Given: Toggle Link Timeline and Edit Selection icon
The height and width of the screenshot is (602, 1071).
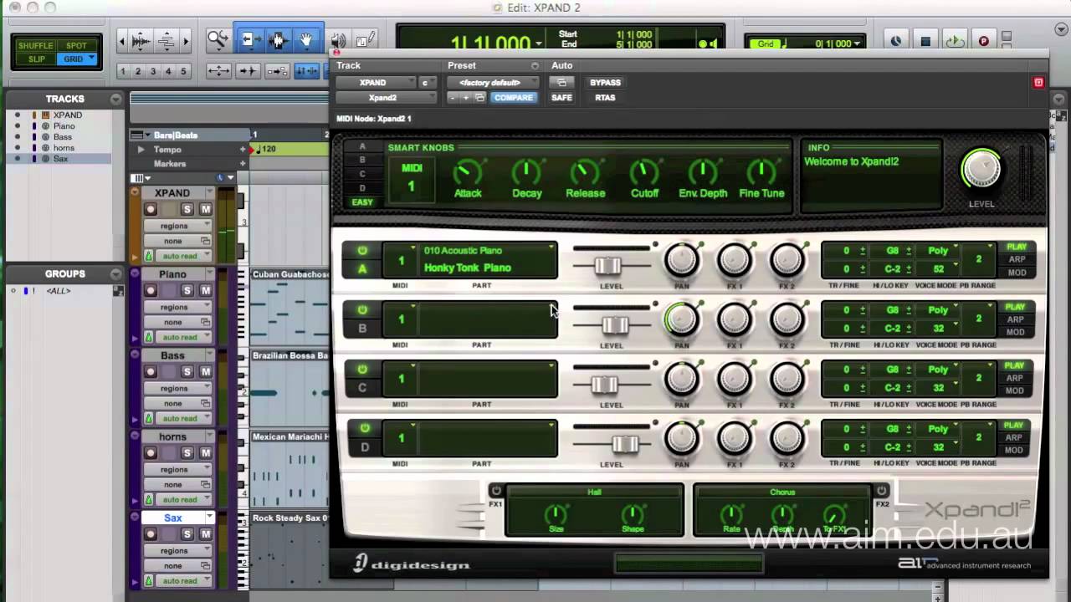Looking at the screenshot, I should [306, 71].
